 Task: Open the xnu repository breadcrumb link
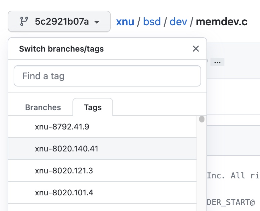coord(125,22)
